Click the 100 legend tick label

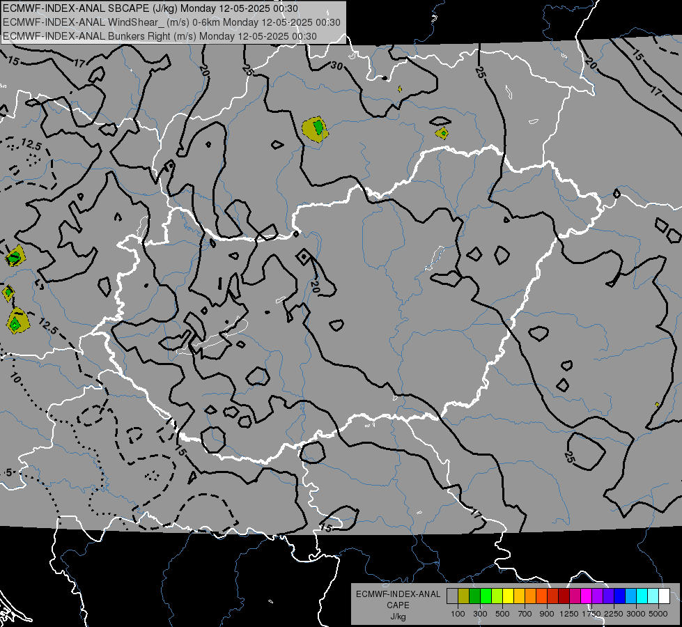pos(458,614)
